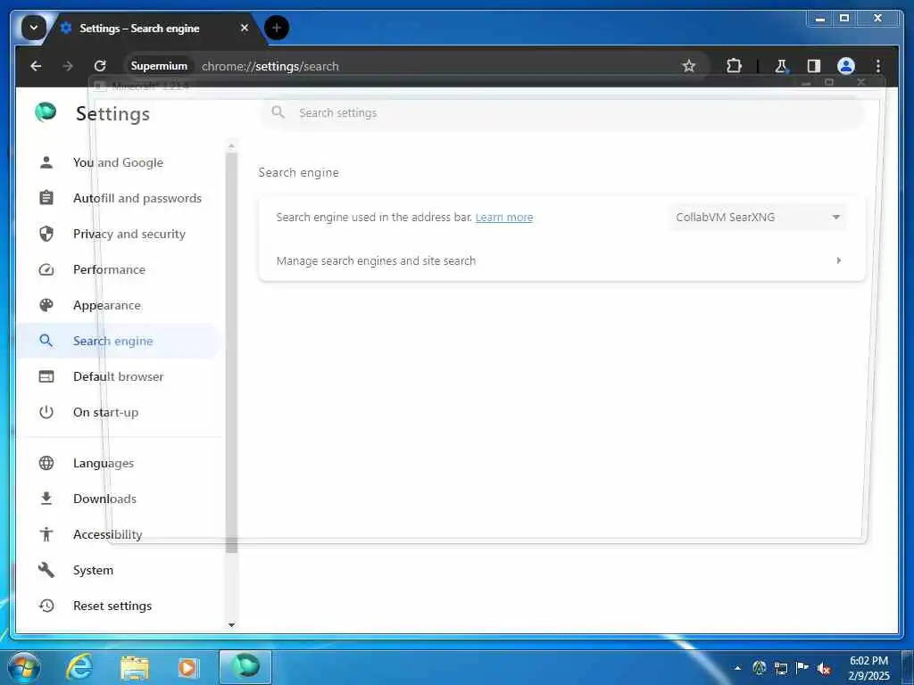Click the sidebar scrollbar thumb
This screenshot has width=914, height=685.
pos(231,352)
